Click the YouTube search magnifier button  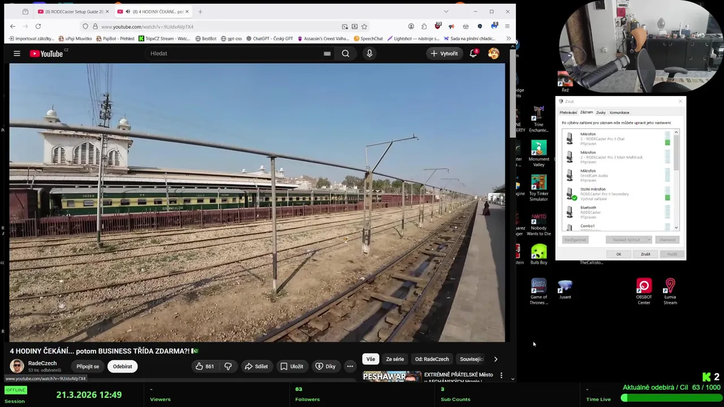pyautogui.click(x=346, y=53)
